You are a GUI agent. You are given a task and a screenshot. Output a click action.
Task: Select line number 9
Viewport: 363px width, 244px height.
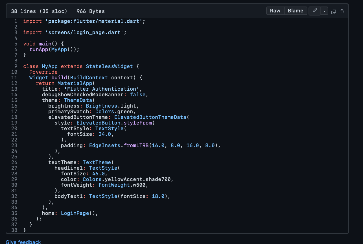tap(16, 66)
